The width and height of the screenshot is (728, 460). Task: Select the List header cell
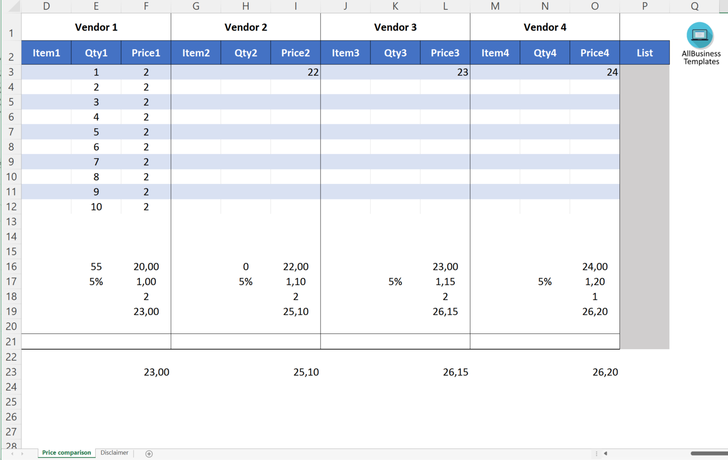click(x=644, y=53)
